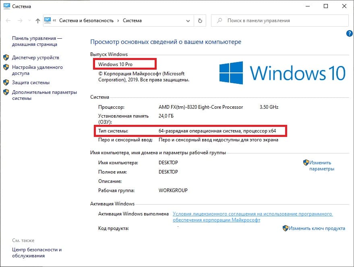The height and width of the screenshot is (267, 354).
Task: Select the 'Windows 10 Pro' edition text
Action: (115, 64)
